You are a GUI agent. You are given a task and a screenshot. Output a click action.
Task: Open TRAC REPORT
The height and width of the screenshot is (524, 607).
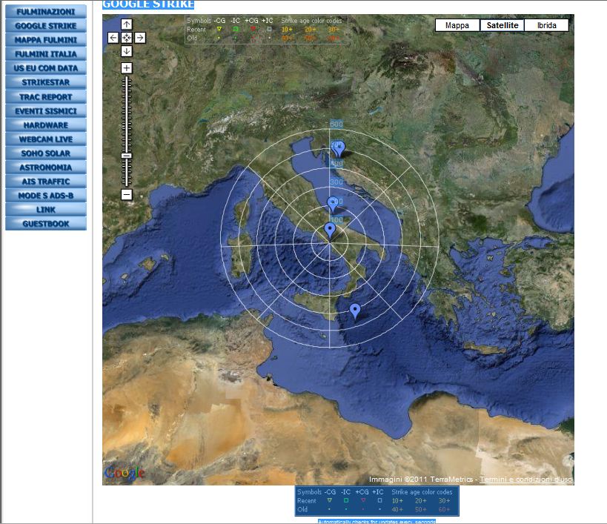(46, 97)
